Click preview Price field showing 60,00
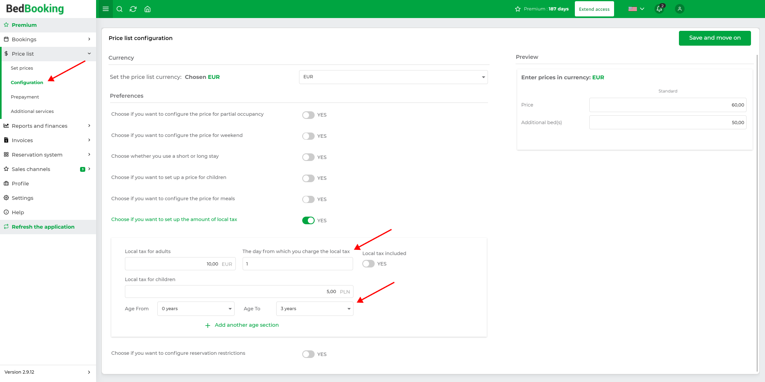The image size is (765, 382). (668, 105)
